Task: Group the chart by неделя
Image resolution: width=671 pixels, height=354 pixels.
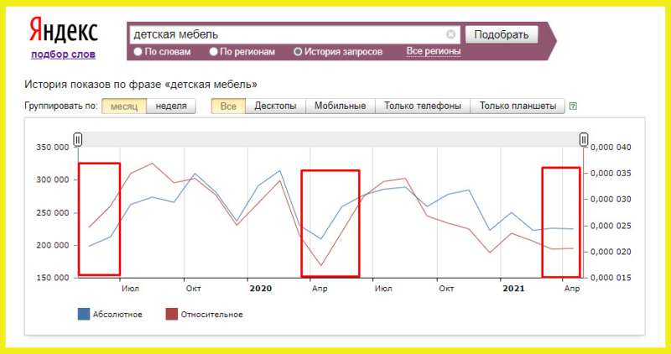Action: point(171,107)
